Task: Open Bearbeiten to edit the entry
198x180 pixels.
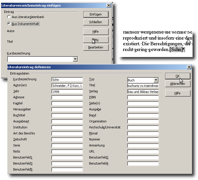Action: [x=96, y=47]
